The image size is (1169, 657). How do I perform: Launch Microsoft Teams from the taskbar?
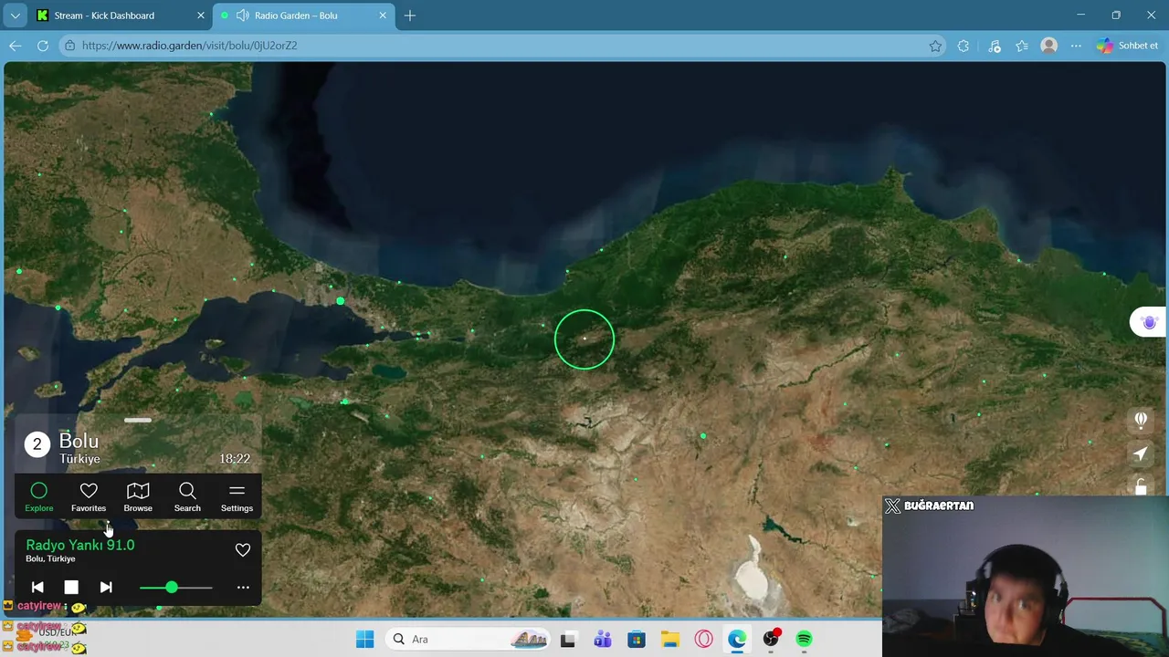click(x=603, y=639)
